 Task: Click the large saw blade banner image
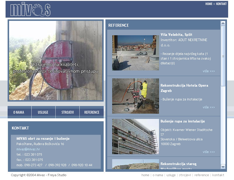tap(56, 60)
